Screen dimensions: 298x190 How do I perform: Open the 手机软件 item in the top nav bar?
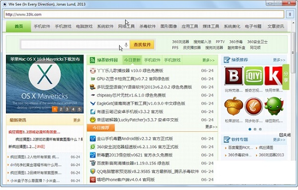pyautogui.click(x=42, y=26)
